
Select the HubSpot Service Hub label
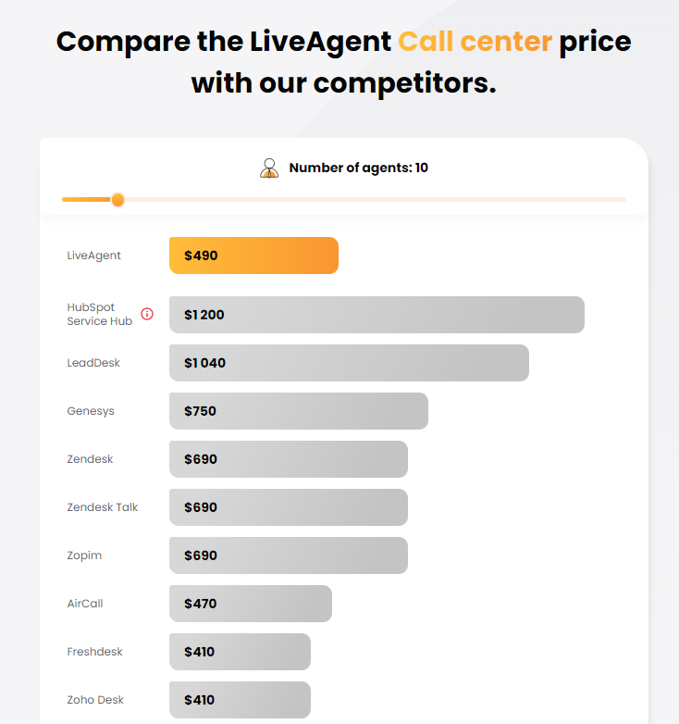click(x=100, y=314)
